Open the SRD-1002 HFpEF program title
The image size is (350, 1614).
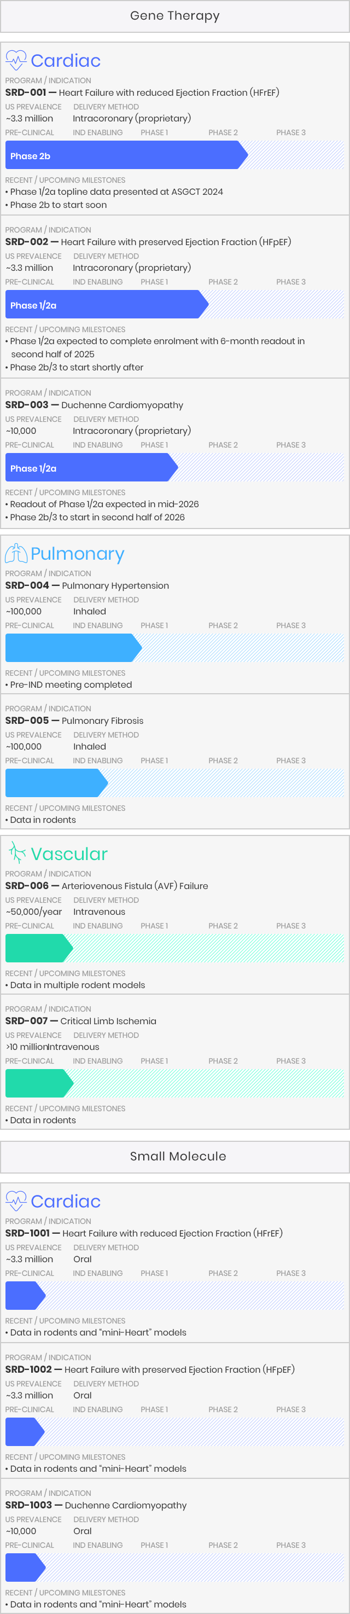click(150, 1369)
